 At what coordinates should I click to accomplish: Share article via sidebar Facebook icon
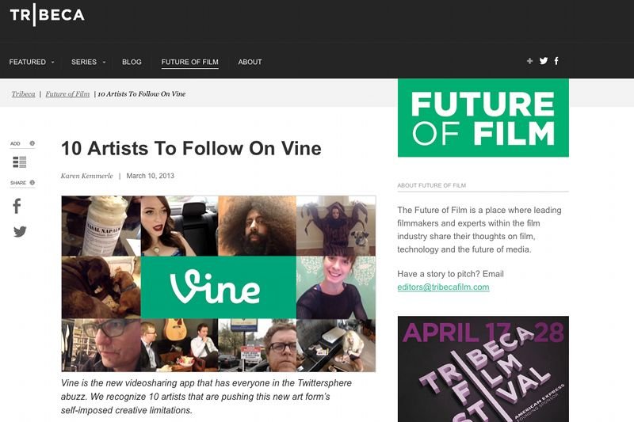(x=17, y=206)
